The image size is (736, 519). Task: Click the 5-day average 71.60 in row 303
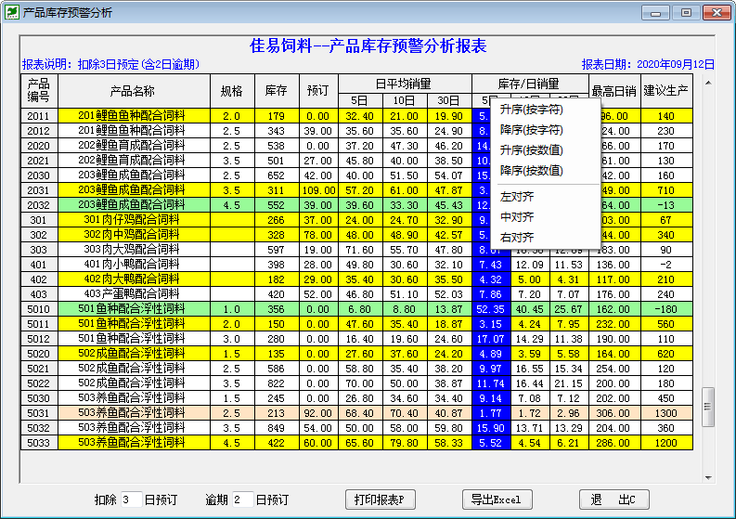pyautogui.click(x=360, y=250)
